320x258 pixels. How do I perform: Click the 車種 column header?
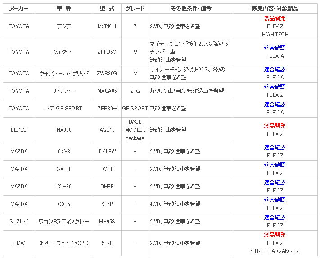64,9
